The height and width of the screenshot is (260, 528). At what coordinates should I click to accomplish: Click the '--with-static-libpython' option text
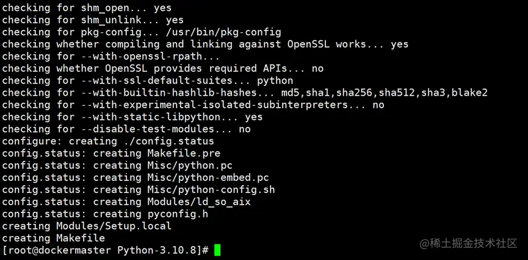click(x=151, y=117)
